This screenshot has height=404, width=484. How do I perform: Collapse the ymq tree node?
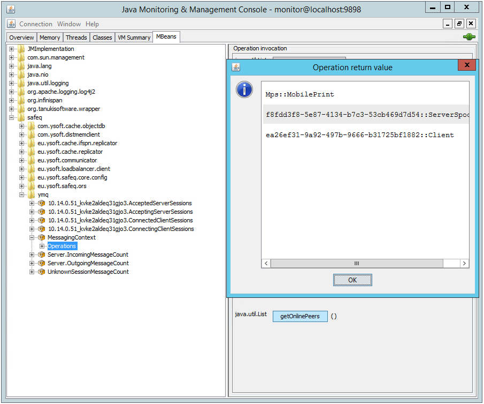22,194
